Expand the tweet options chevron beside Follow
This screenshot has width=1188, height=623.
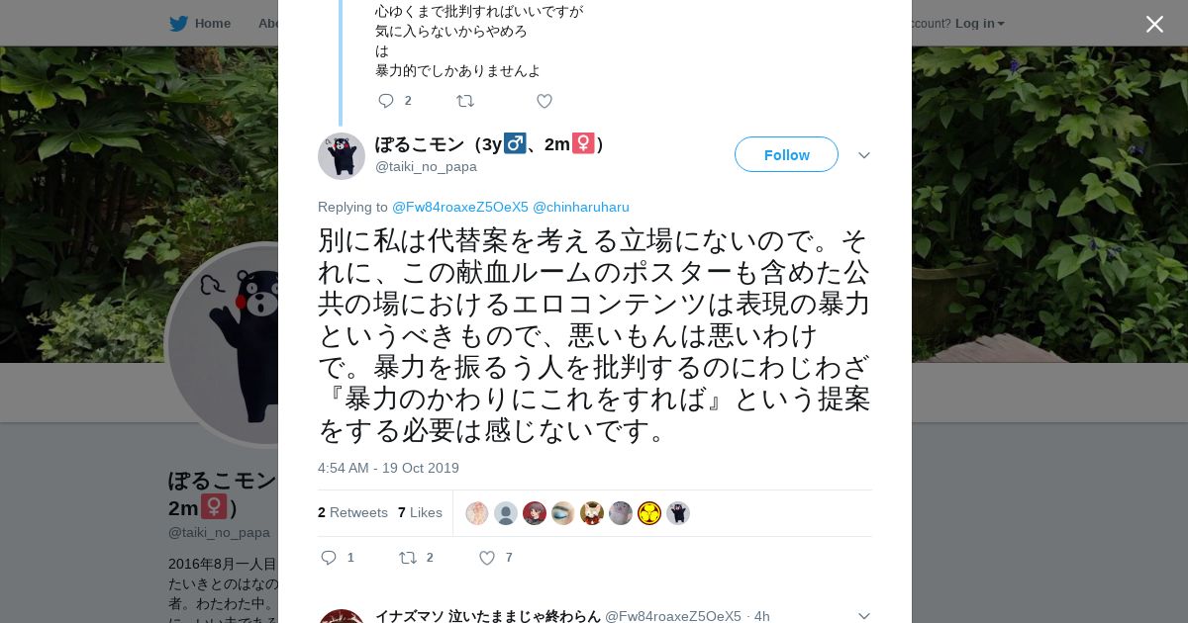point(864,155)
